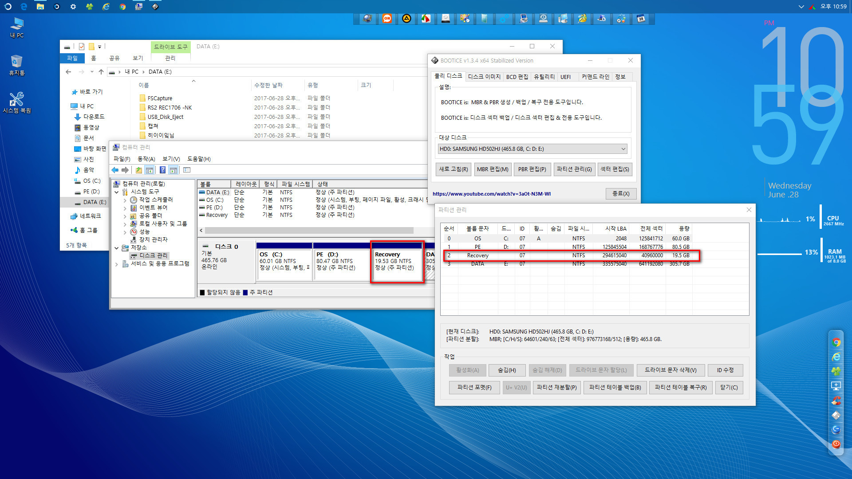Click the blue Help question mark icon
This screenshot has height=479, width=852.
click(x=162, y=170)
